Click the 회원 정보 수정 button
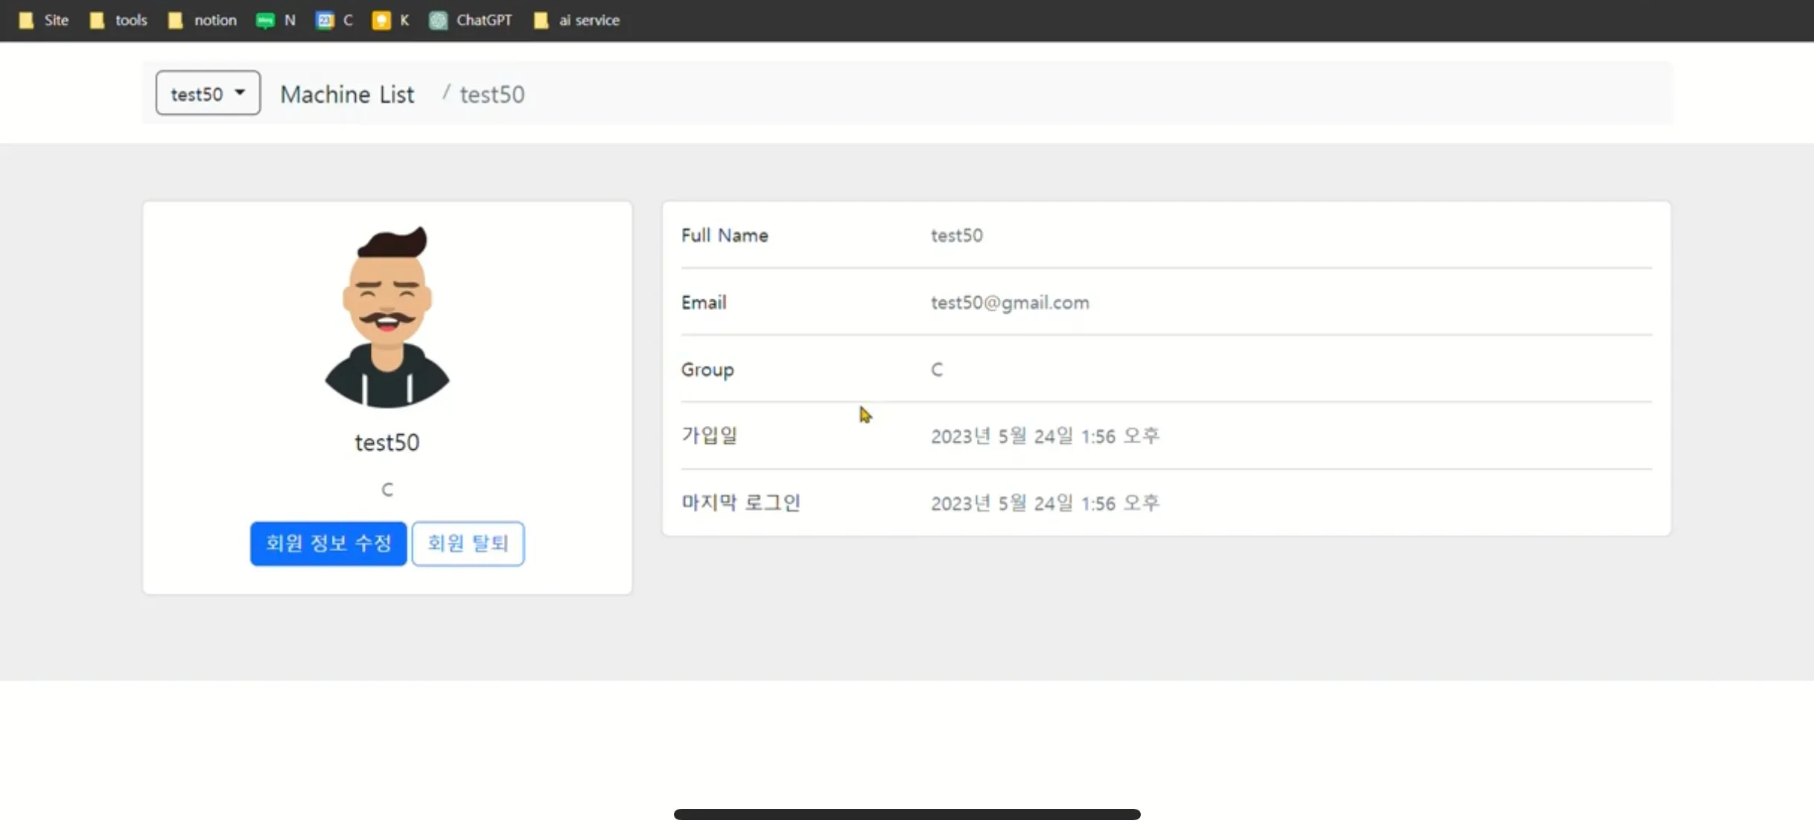The image size is (1814, 838). click(x=328, y=543)
